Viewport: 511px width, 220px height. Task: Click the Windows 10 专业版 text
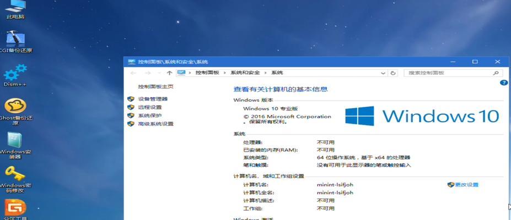(271, 108)
